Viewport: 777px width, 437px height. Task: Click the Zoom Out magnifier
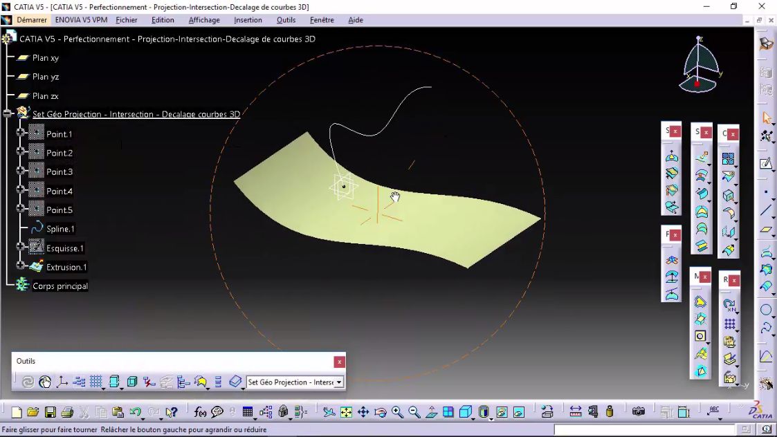pos(414,412)
